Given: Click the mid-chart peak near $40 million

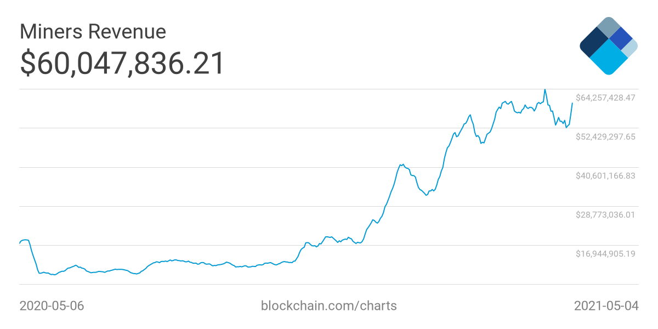Looking at the screenshot, I should (402, 164).
